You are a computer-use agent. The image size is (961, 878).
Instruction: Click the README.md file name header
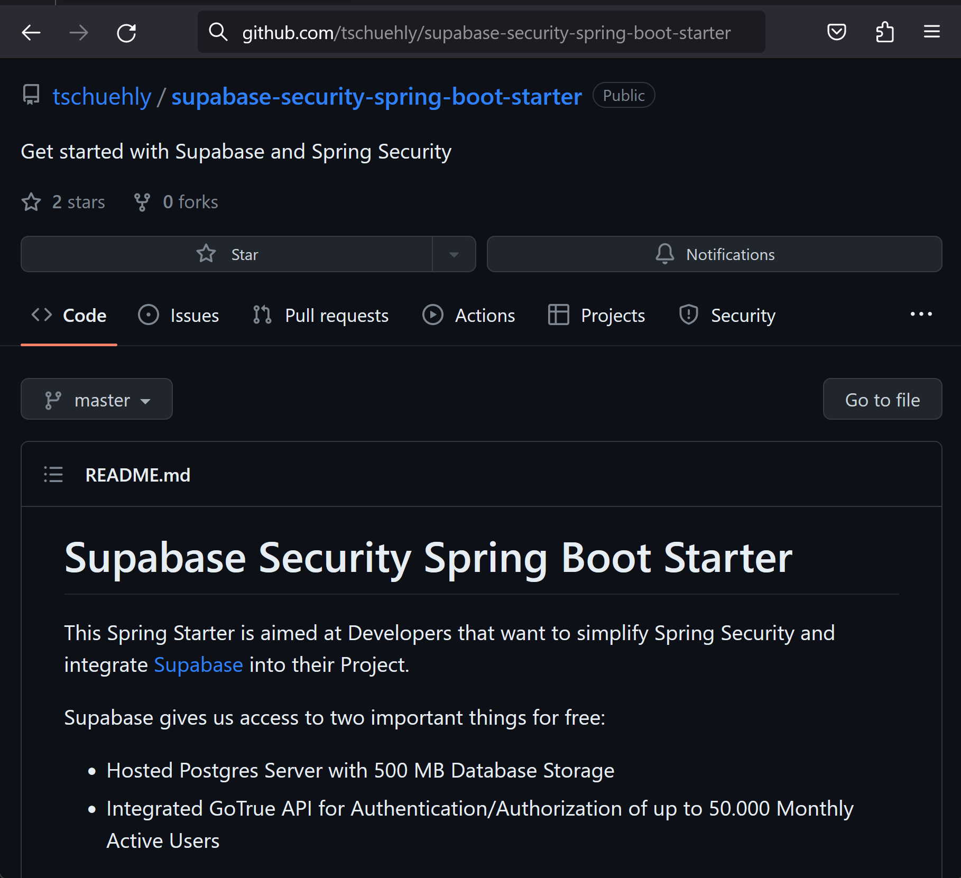point(138,475)
